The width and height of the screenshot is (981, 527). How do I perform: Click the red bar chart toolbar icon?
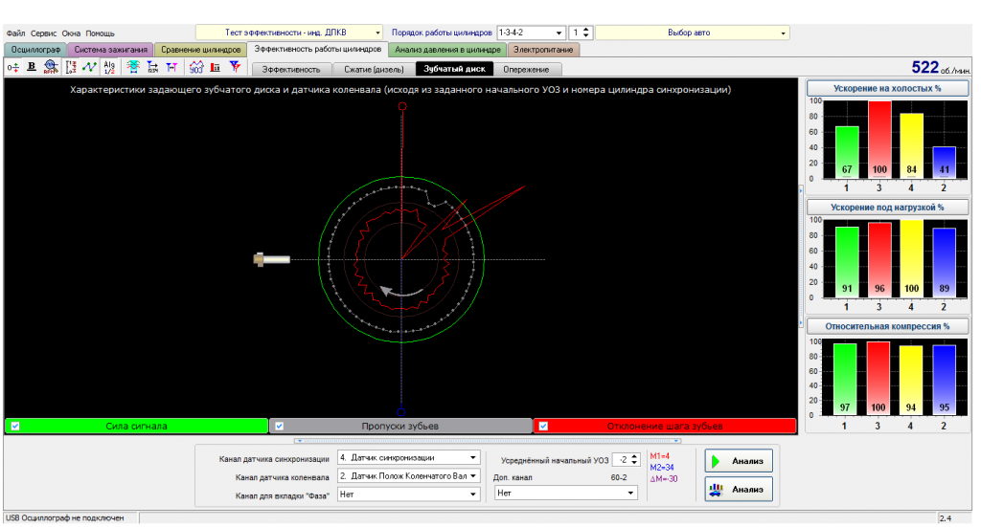[x=216, y=68]
